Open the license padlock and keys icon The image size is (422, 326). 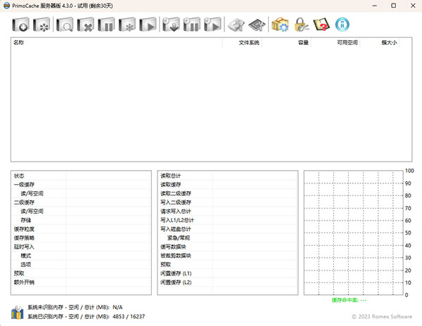[x=301, y=25]
